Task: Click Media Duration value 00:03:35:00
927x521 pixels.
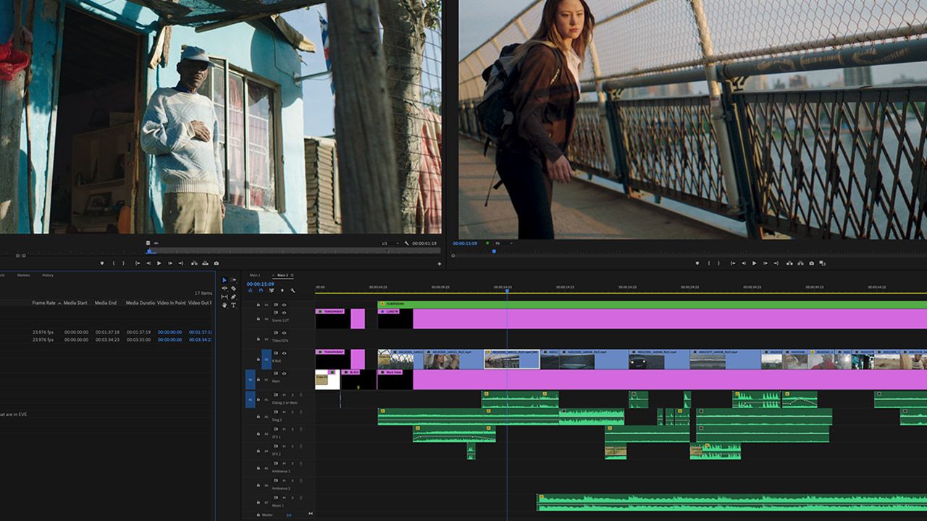Action: point(138,339)
